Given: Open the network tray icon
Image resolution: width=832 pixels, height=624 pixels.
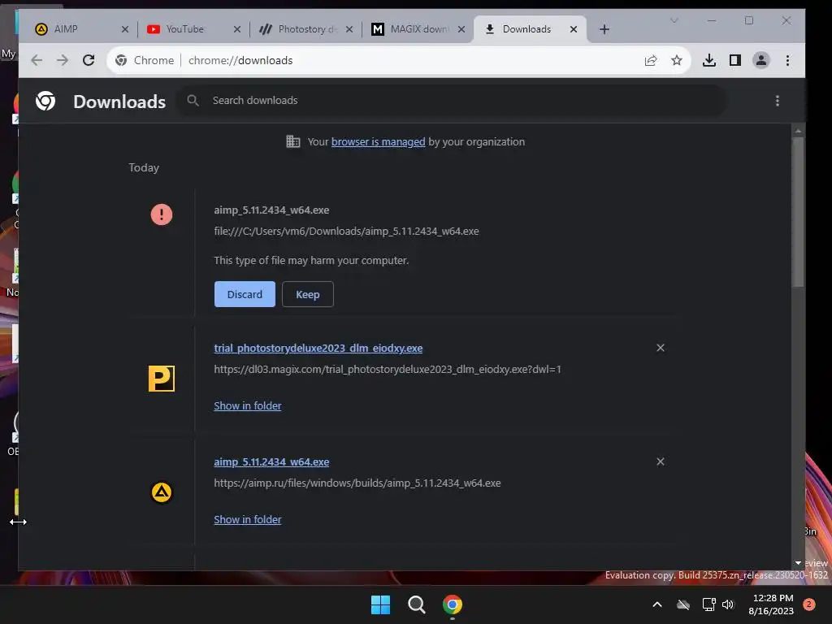Looking at the screenshot, I should 708,604.
